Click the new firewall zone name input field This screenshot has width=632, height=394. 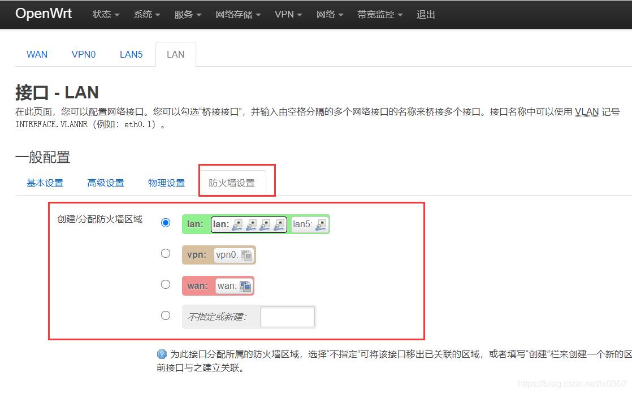click(287, 316)
